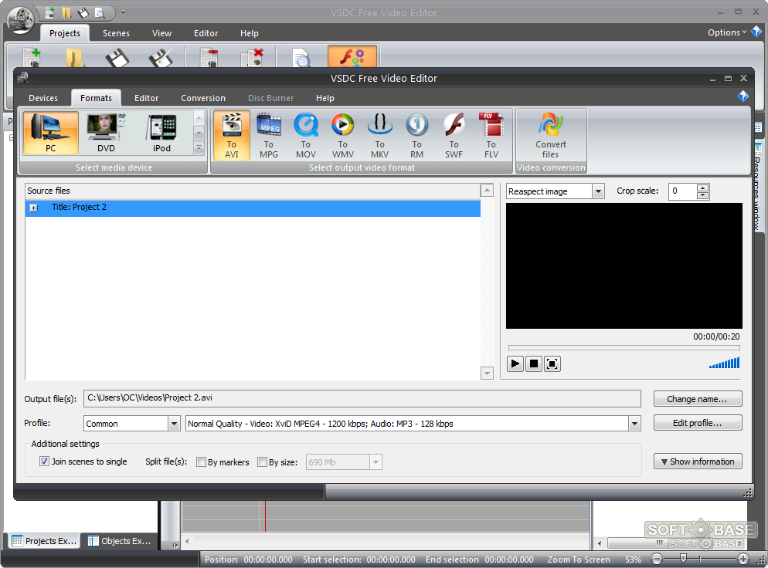Click the Edit profile... button
The image size is (768, 568).
[698, 423]
